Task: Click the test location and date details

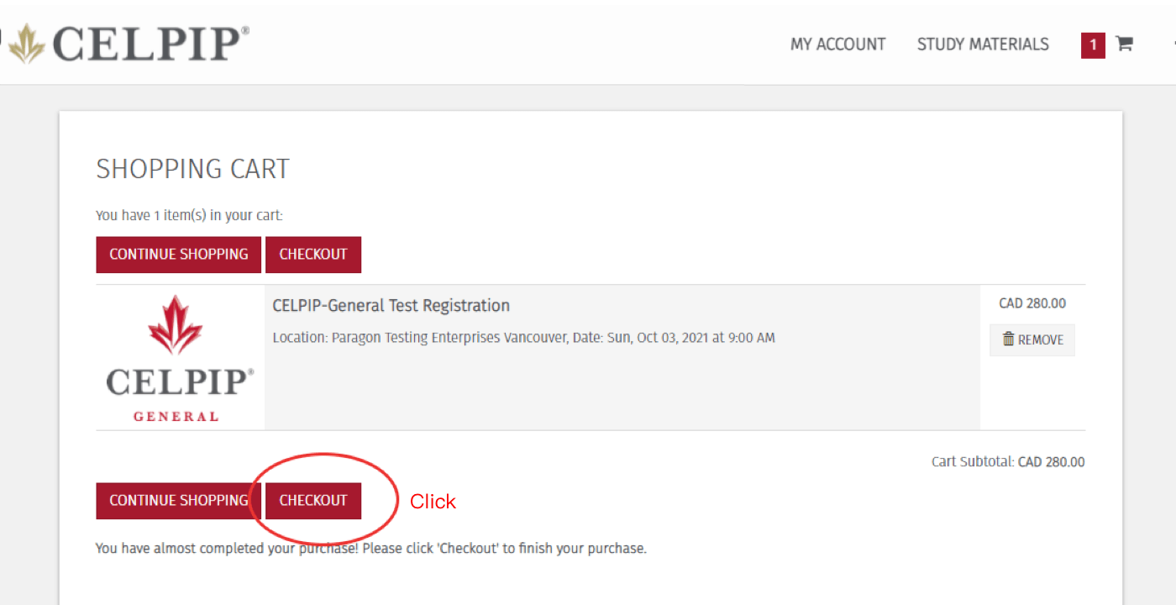Action: [523, 338]
